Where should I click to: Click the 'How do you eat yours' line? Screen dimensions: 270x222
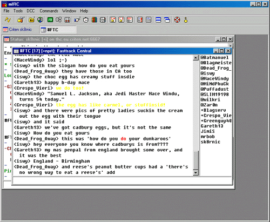click(x=62, y=133)
